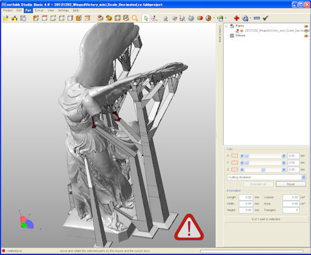This screenshot has height=255, width=311.
Task: Open dropdown arrow beside split sphere icon
Action: tap(214, 18)
